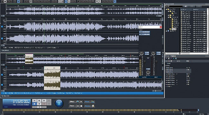Switch to the lower window's file tab
Viewport: 209px width, 115px height.
pyautogui.click(x=6, y=96)
